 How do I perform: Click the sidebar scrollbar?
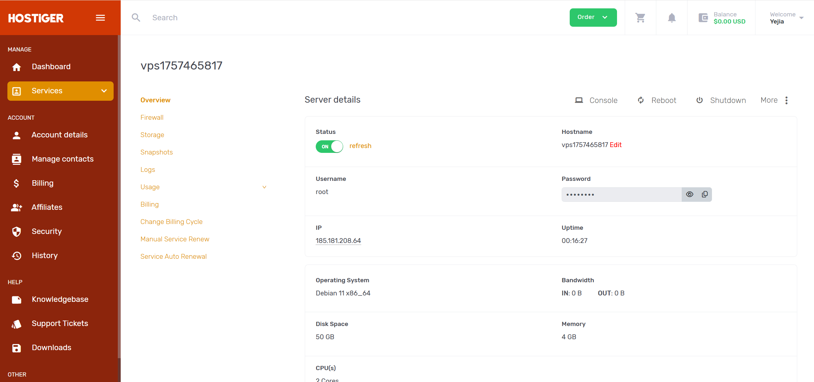119,196
